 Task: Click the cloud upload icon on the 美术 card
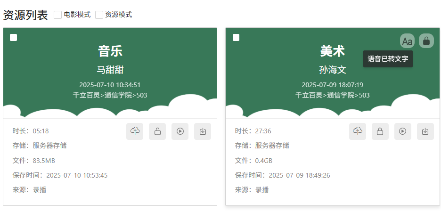coord(358,131)
